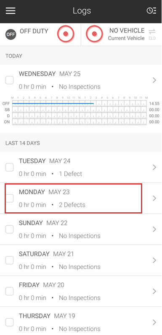Open Friday May 20 chevron arrow
162x335 pixels.
[x=154, y=291]
